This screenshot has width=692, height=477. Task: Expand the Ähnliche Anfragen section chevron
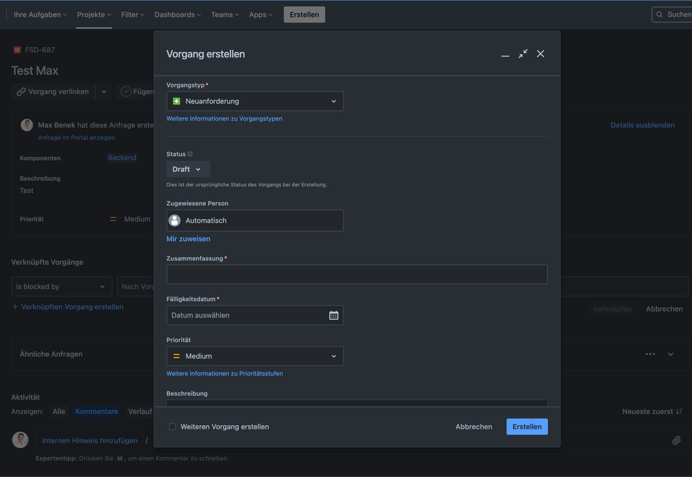click(671, 354)
